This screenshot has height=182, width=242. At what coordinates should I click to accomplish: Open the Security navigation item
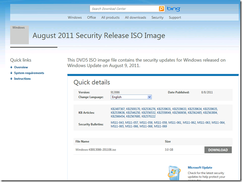point(157,18)
